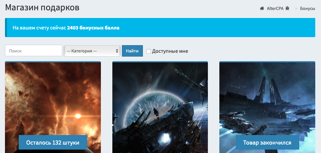Click the Товар закончился badge
Screen dimensions: 321x153
point(267,142)
